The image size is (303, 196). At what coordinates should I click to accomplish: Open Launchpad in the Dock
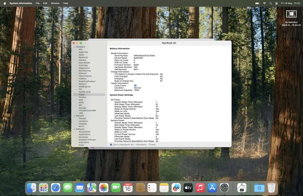[44, 188]
